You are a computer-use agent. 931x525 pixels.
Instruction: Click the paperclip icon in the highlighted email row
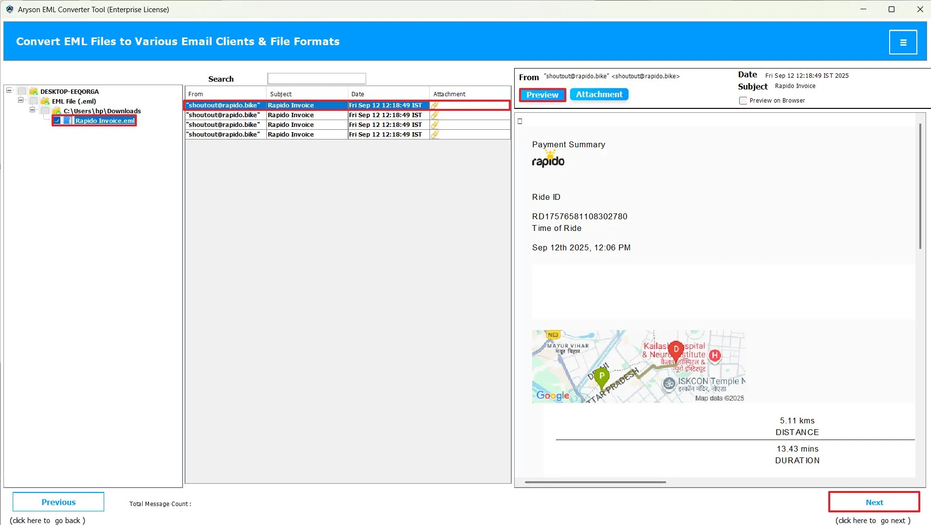point(435,105)
